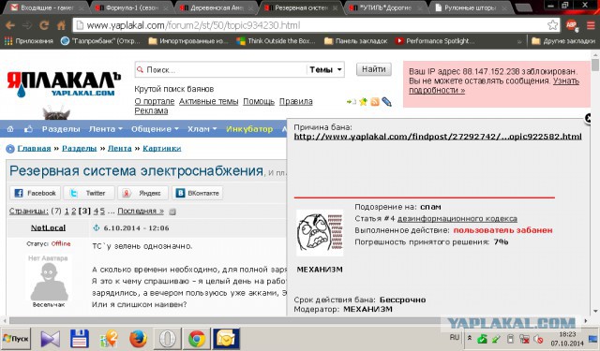Share the topic via Яндекс button
The height and width of the screenshot is (351, 600).
(143, 193)
